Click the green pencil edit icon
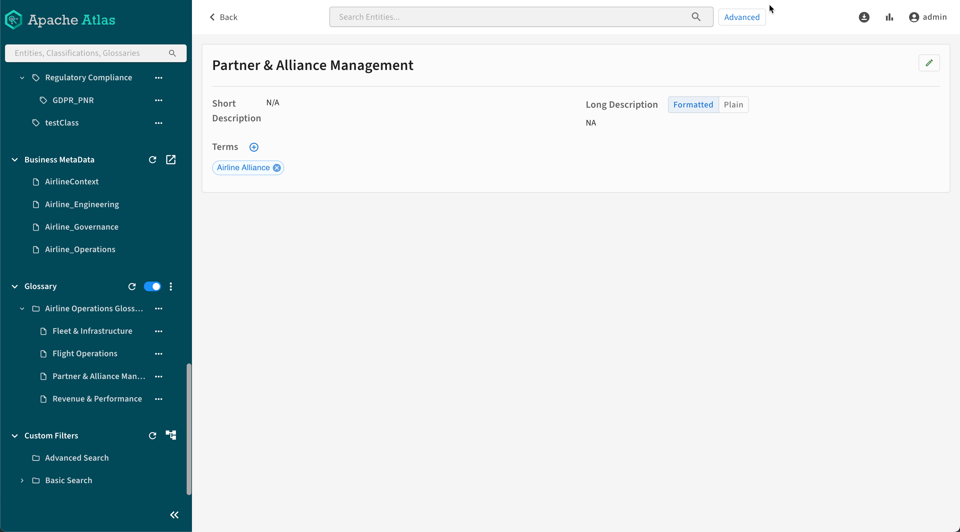Viewport: 960px width, 532px height. click(929, 63)
